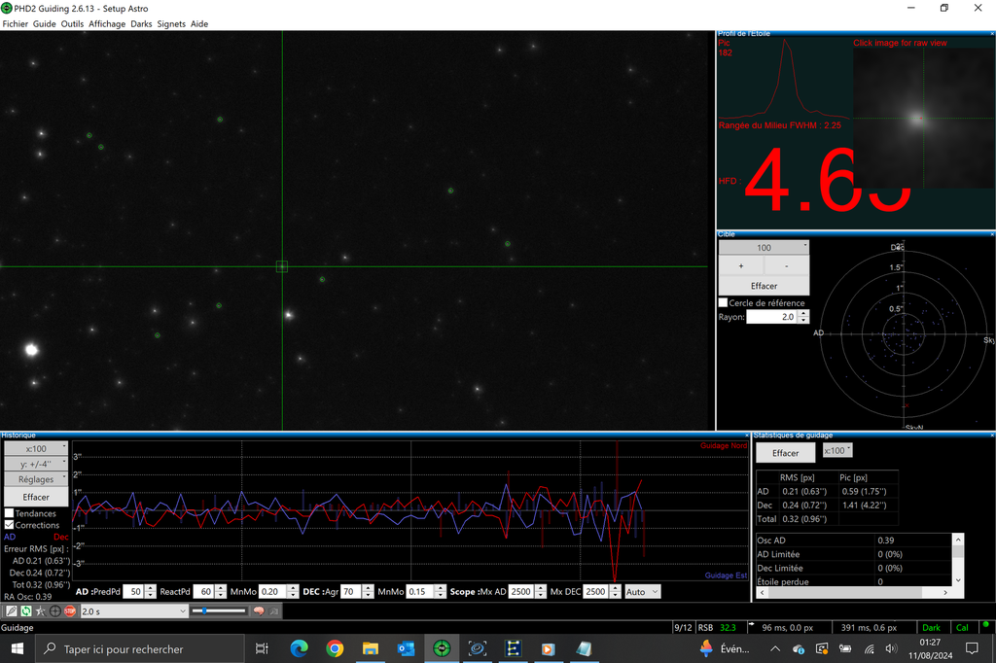
Task: Open the Darks menu
Action: click(141, 23)
